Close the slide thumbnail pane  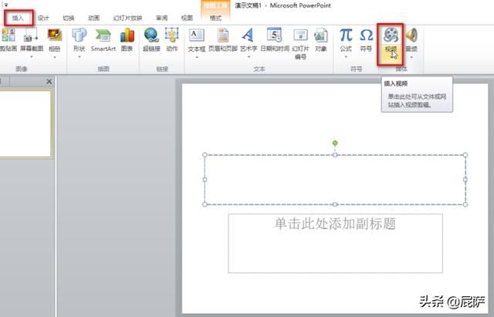[49, 81]
